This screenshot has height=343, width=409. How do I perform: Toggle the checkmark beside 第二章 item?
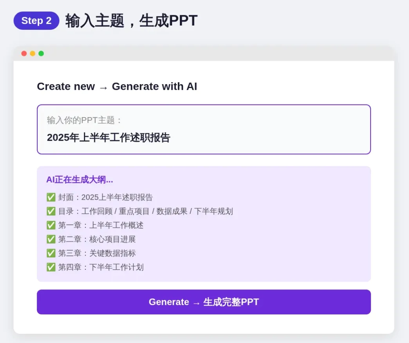tap(51, 239)
